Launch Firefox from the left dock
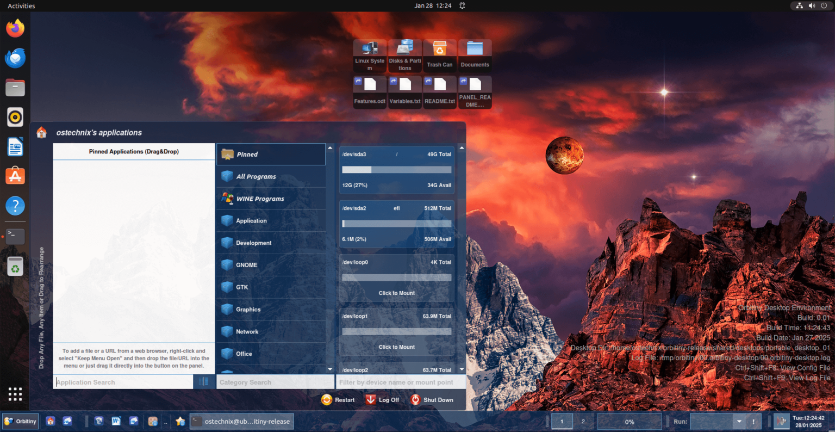 pyautogui.click(x=15, y=28)
